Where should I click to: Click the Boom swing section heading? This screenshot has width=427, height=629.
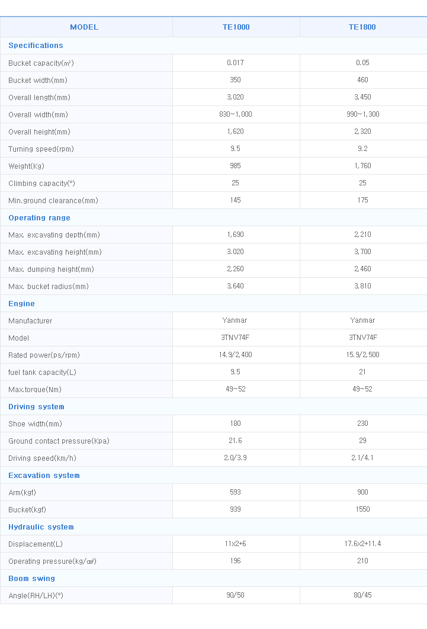(31, 579)
